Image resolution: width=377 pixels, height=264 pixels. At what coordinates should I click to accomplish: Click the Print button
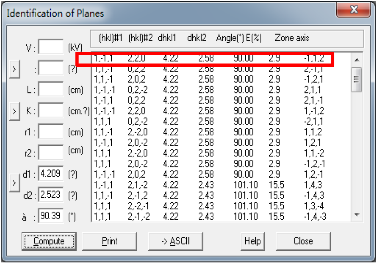(109, 241)
